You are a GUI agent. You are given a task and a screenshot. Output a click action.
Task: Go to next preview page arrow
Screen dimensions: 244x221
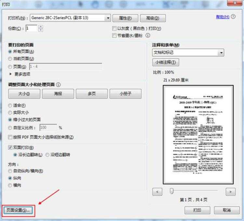(230, 192)
